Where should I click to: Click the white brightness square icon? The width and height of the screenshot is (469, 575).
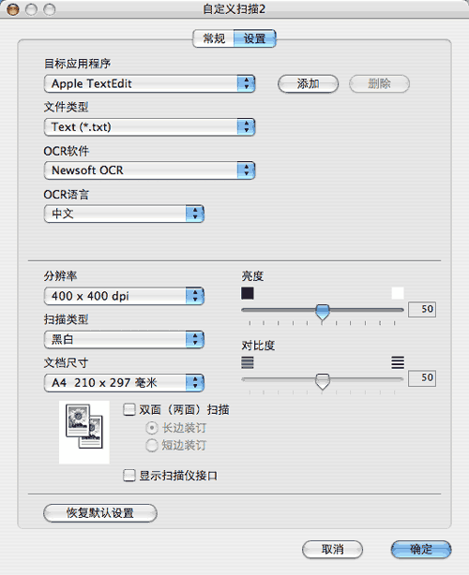click(398, 293)
